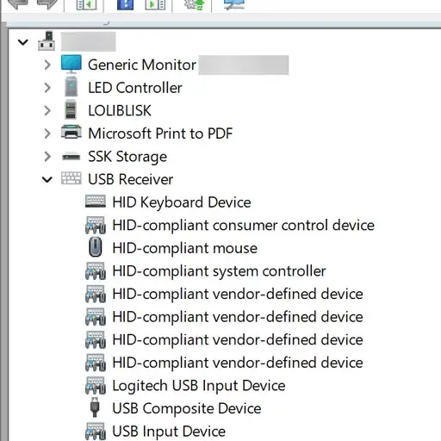Click the Microsoft Print to PDF printer icon
The width and height of the screenshot is (441, 441).
pyautogui.click(x=71, y=133)
